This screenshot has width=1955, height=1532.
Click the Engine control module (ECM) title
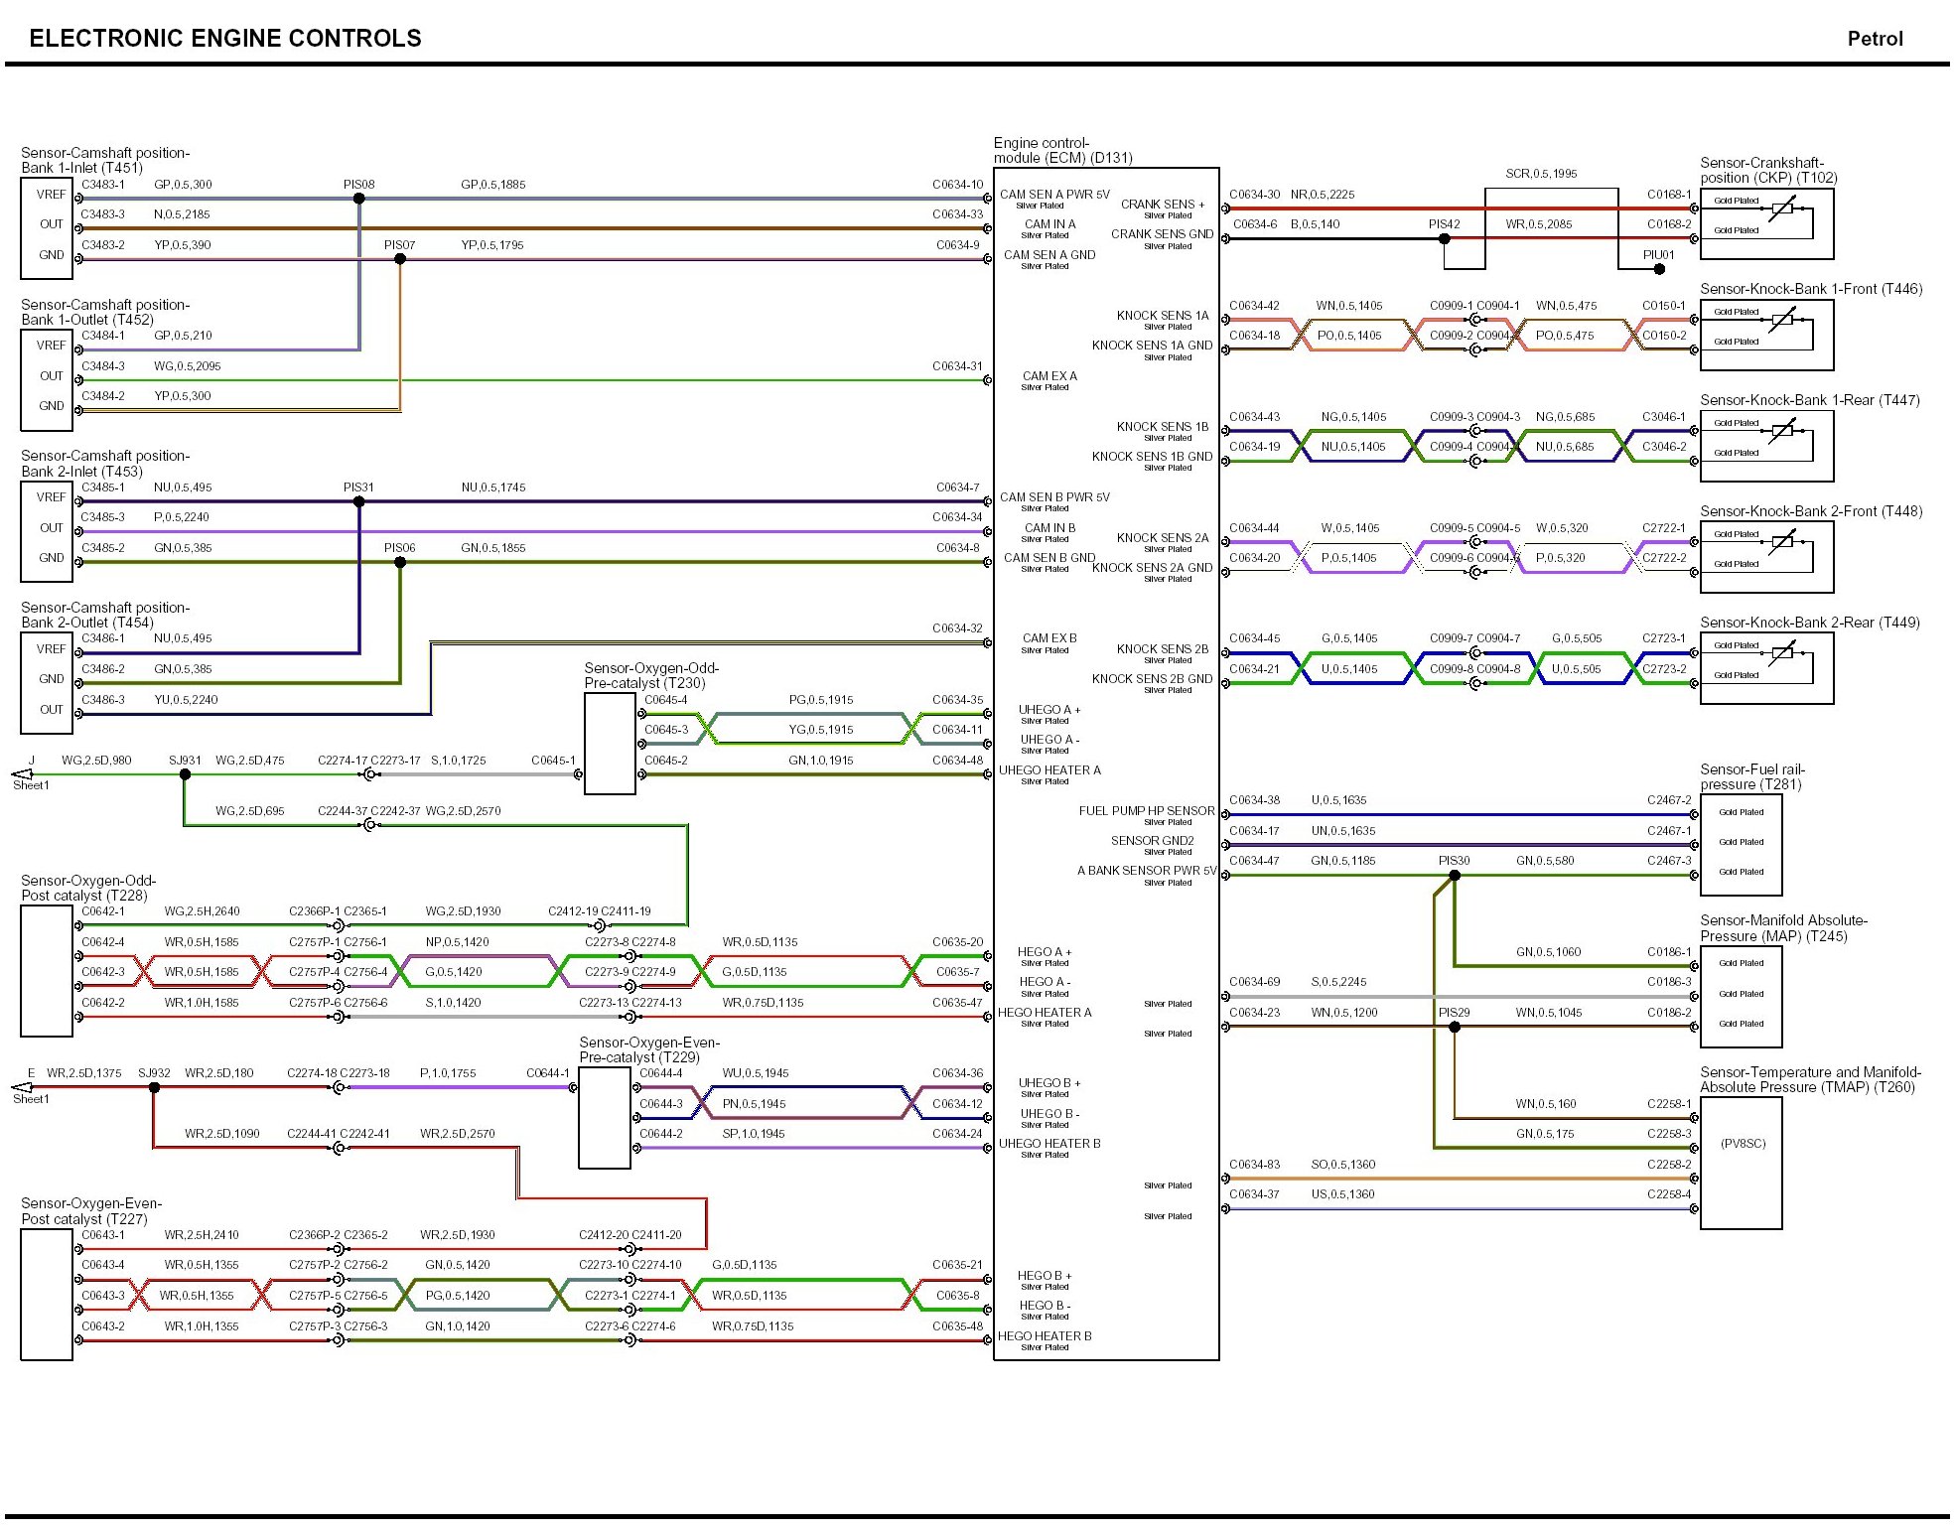click(x=1061, y=151)
